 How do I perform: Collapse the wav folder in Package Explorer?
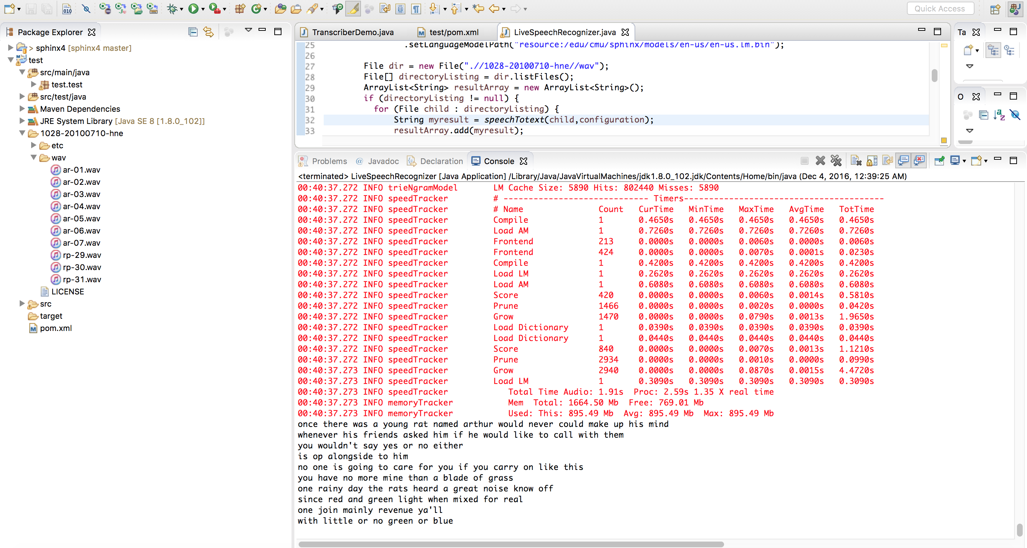click(x=34, y=158)
